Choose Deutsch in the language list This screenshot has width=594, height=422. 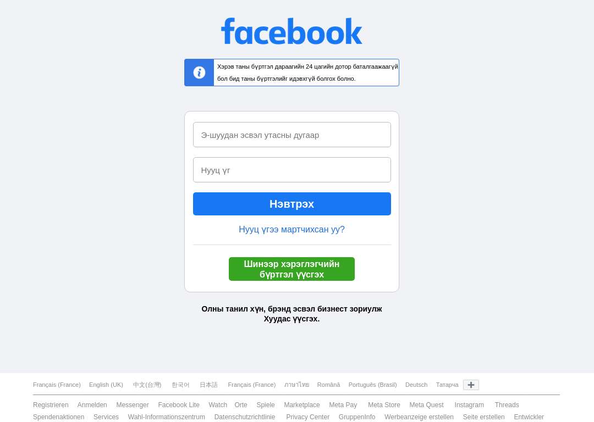click(416, 385)
